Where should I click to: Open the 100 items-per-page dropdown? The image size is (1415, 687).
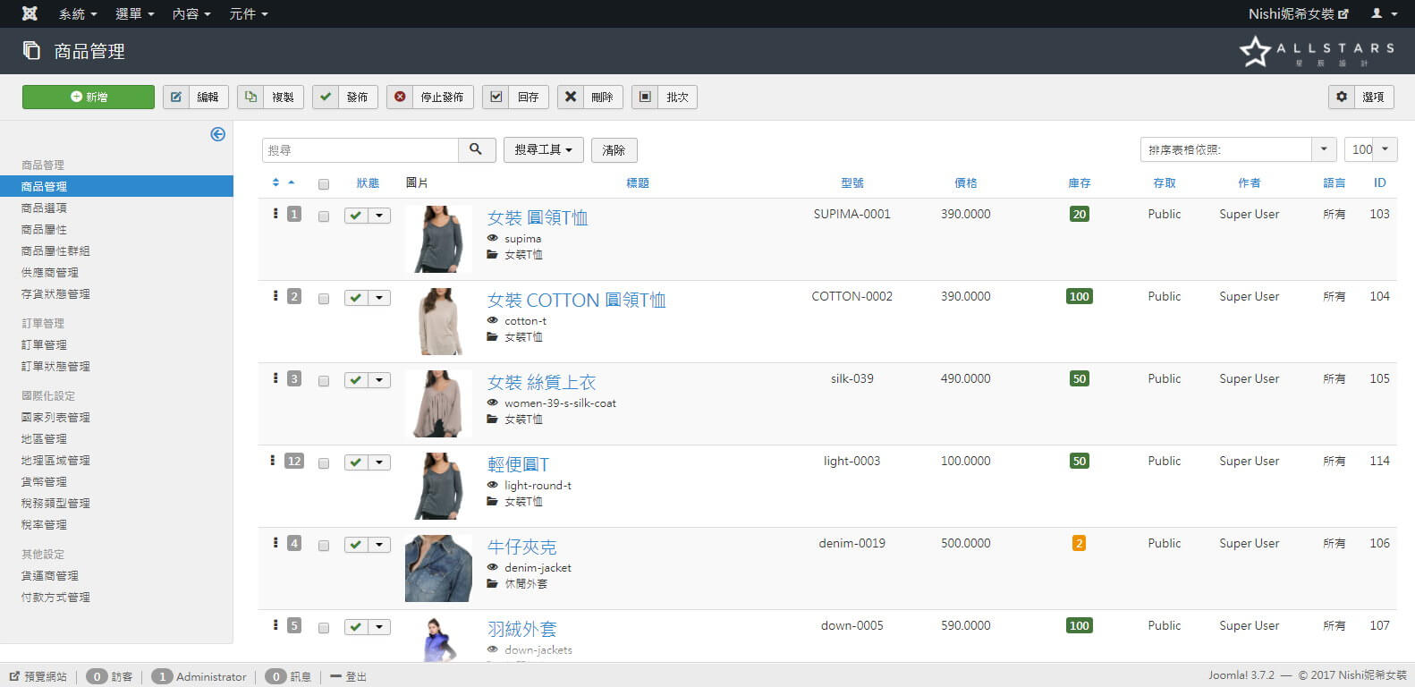[1370, 149]
